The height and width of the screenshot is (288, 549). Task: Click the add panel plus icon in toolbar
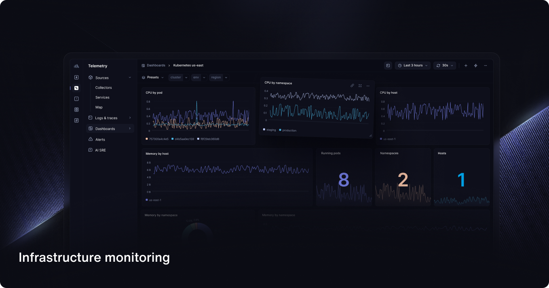[x=466, y=65]
